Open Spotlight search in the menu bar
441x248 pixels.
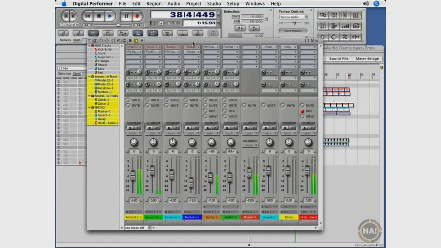click(x=376, y=4)
